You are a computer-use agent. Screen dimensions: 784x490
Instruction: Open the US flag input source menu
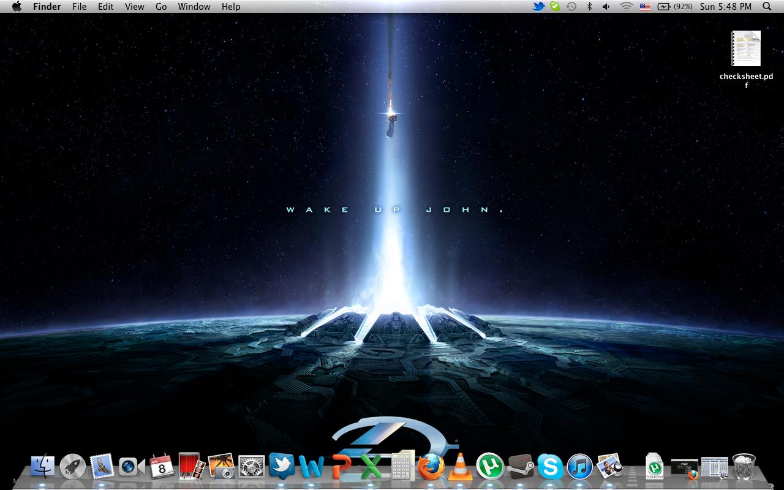(x=645, y=7)
